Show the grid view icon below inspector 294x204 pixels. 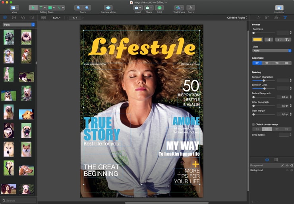[276, 160]
